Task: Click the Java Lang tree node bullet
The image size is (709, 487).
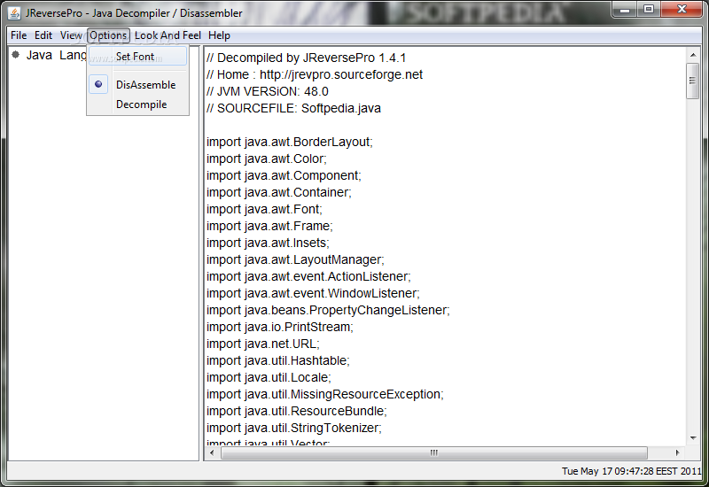Action: (x=16, y=55)
